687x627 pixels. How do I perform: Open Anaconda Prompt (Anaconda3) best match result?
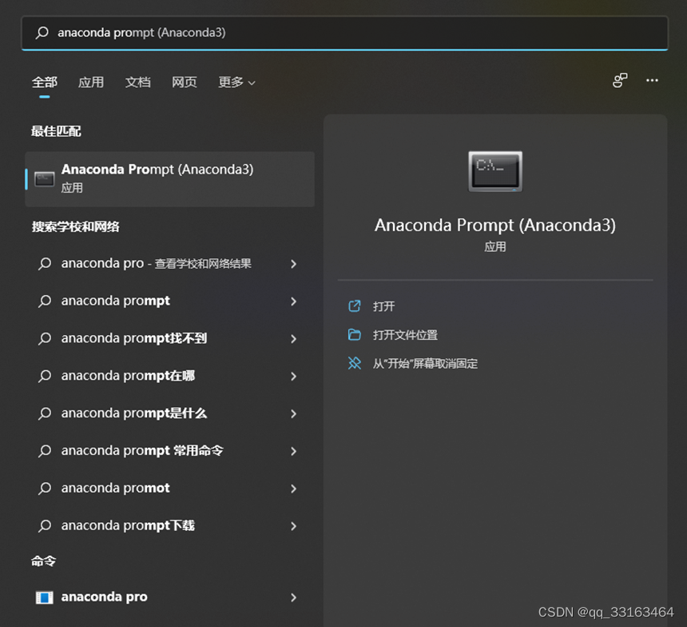(170, 179)
